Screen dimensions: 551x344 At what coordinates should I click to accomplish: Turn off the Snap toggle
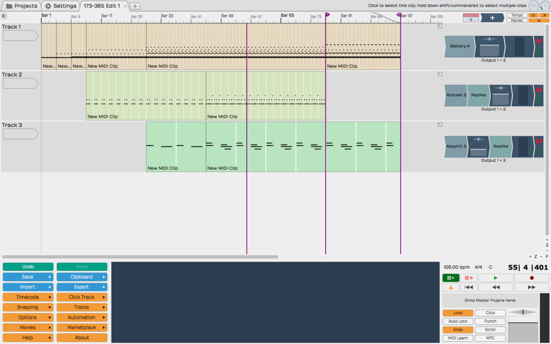point(458,330)
